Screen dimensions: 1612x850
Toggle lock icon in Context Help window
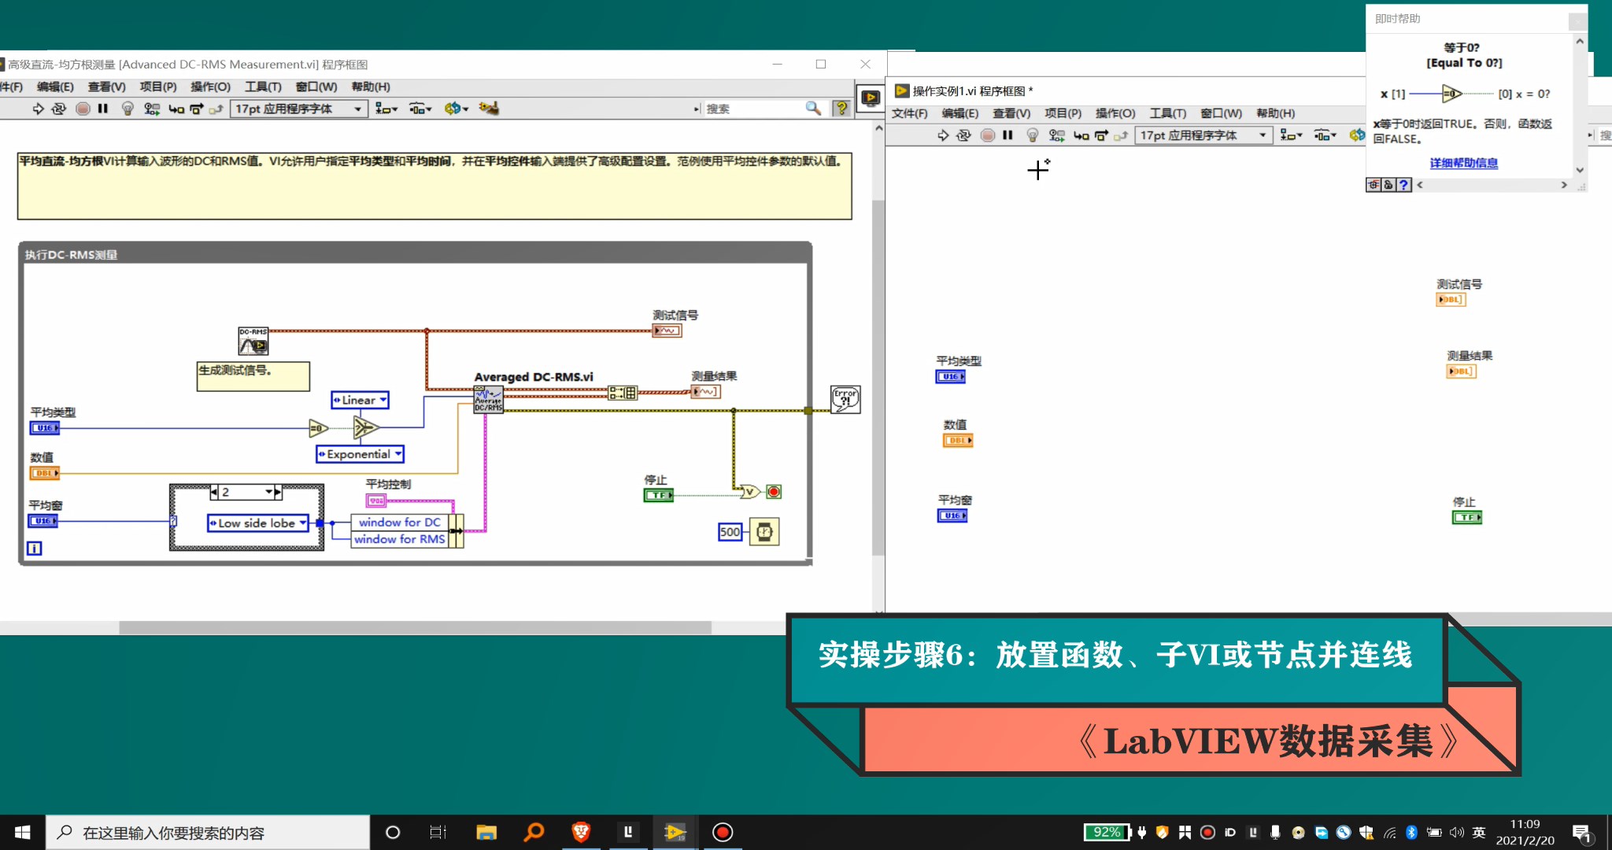(1388, 185)
